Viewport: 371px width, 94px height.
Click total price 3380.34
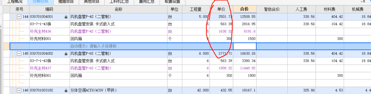click(249, 61)
